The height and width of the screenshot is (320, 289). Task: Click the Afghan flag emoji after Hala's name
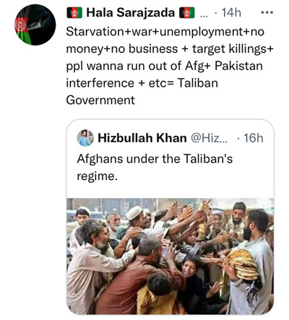point(187,12)
